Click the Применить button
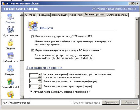Image resolution: width=140 pixels, height=110 pixels. coord(111,102)
